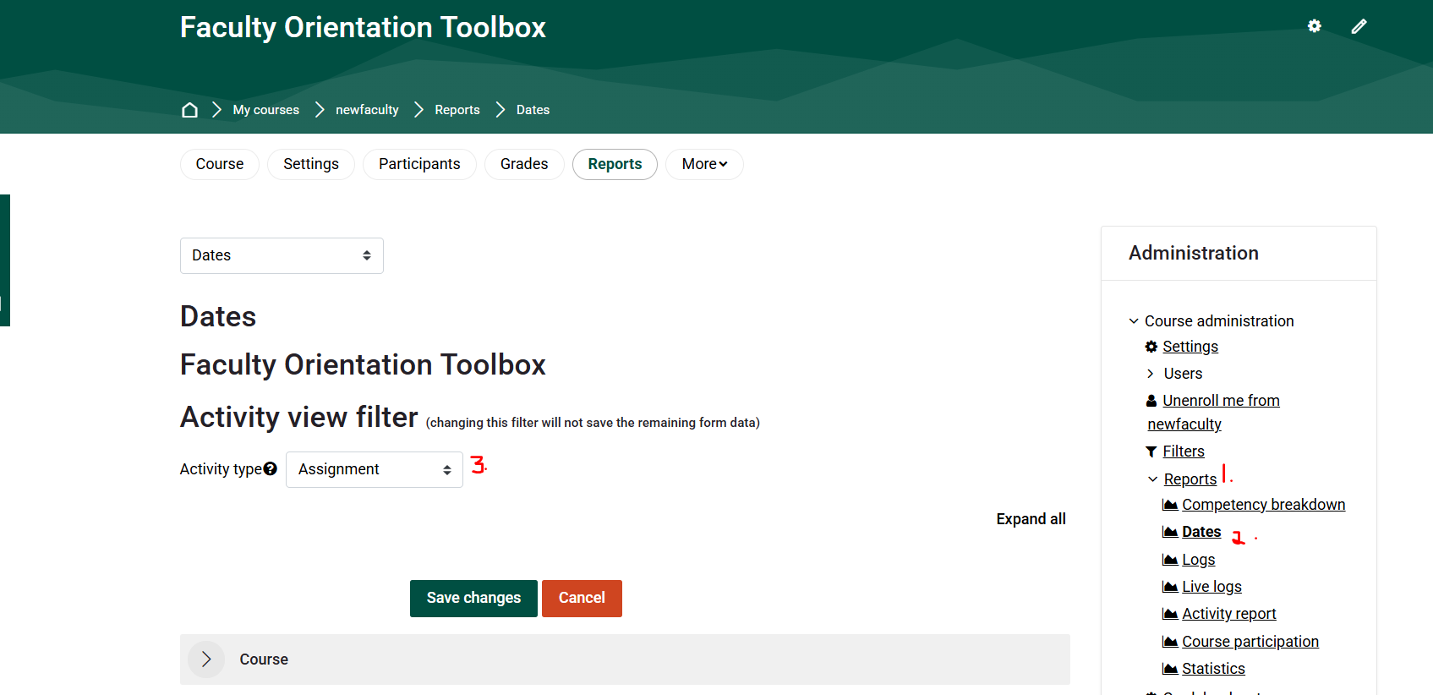Open the Dates report selector dropdown
The height and width of the screenshot is (695, 1433).
pos(282,255)
